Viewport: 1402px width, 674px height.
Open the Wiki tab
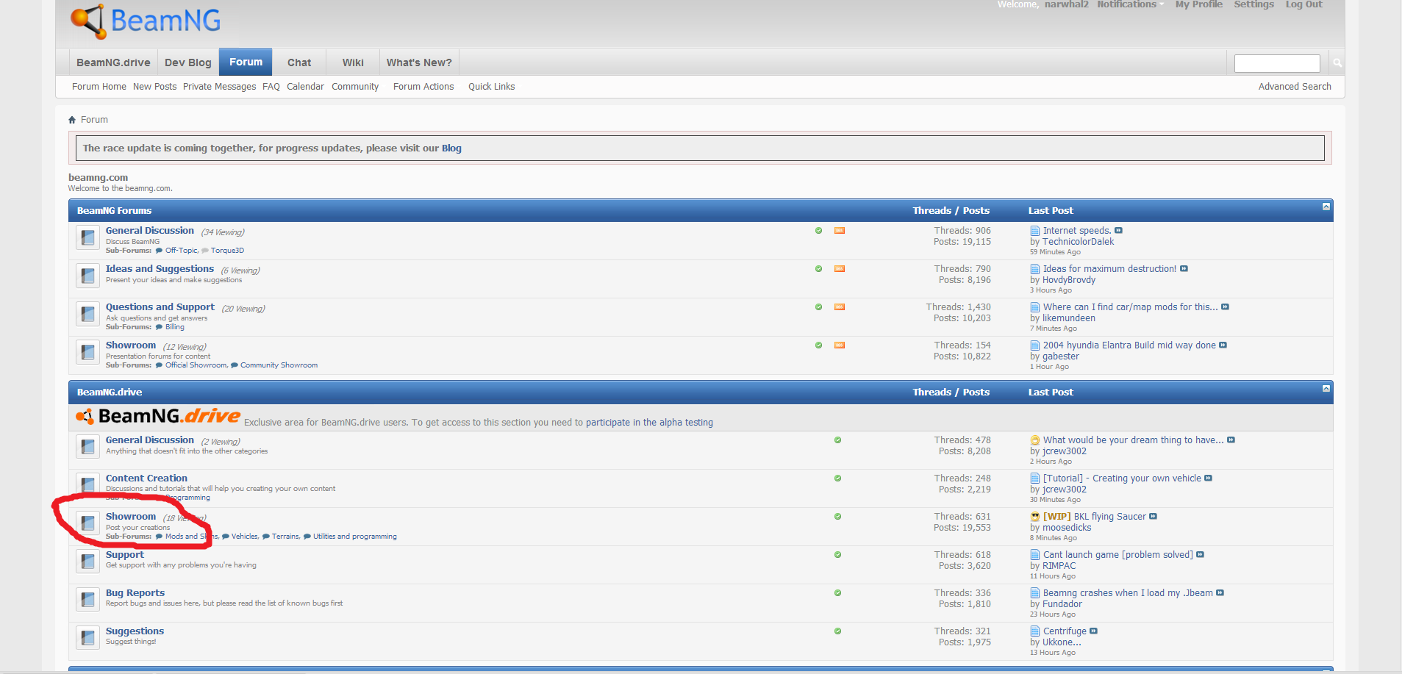[353, 62]
